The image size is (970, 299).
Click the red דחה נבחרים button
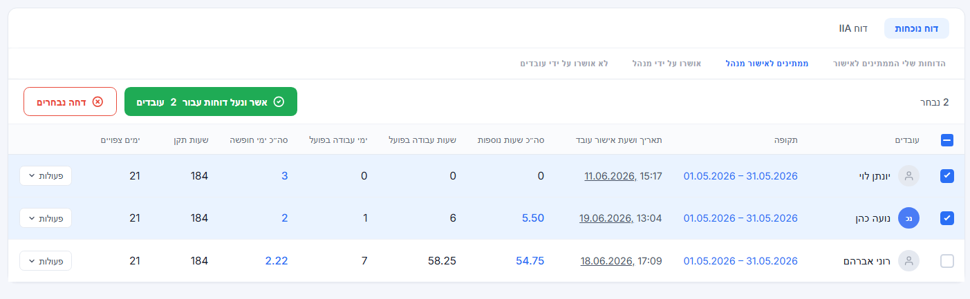pyautogui.click(x=70, y=102)
